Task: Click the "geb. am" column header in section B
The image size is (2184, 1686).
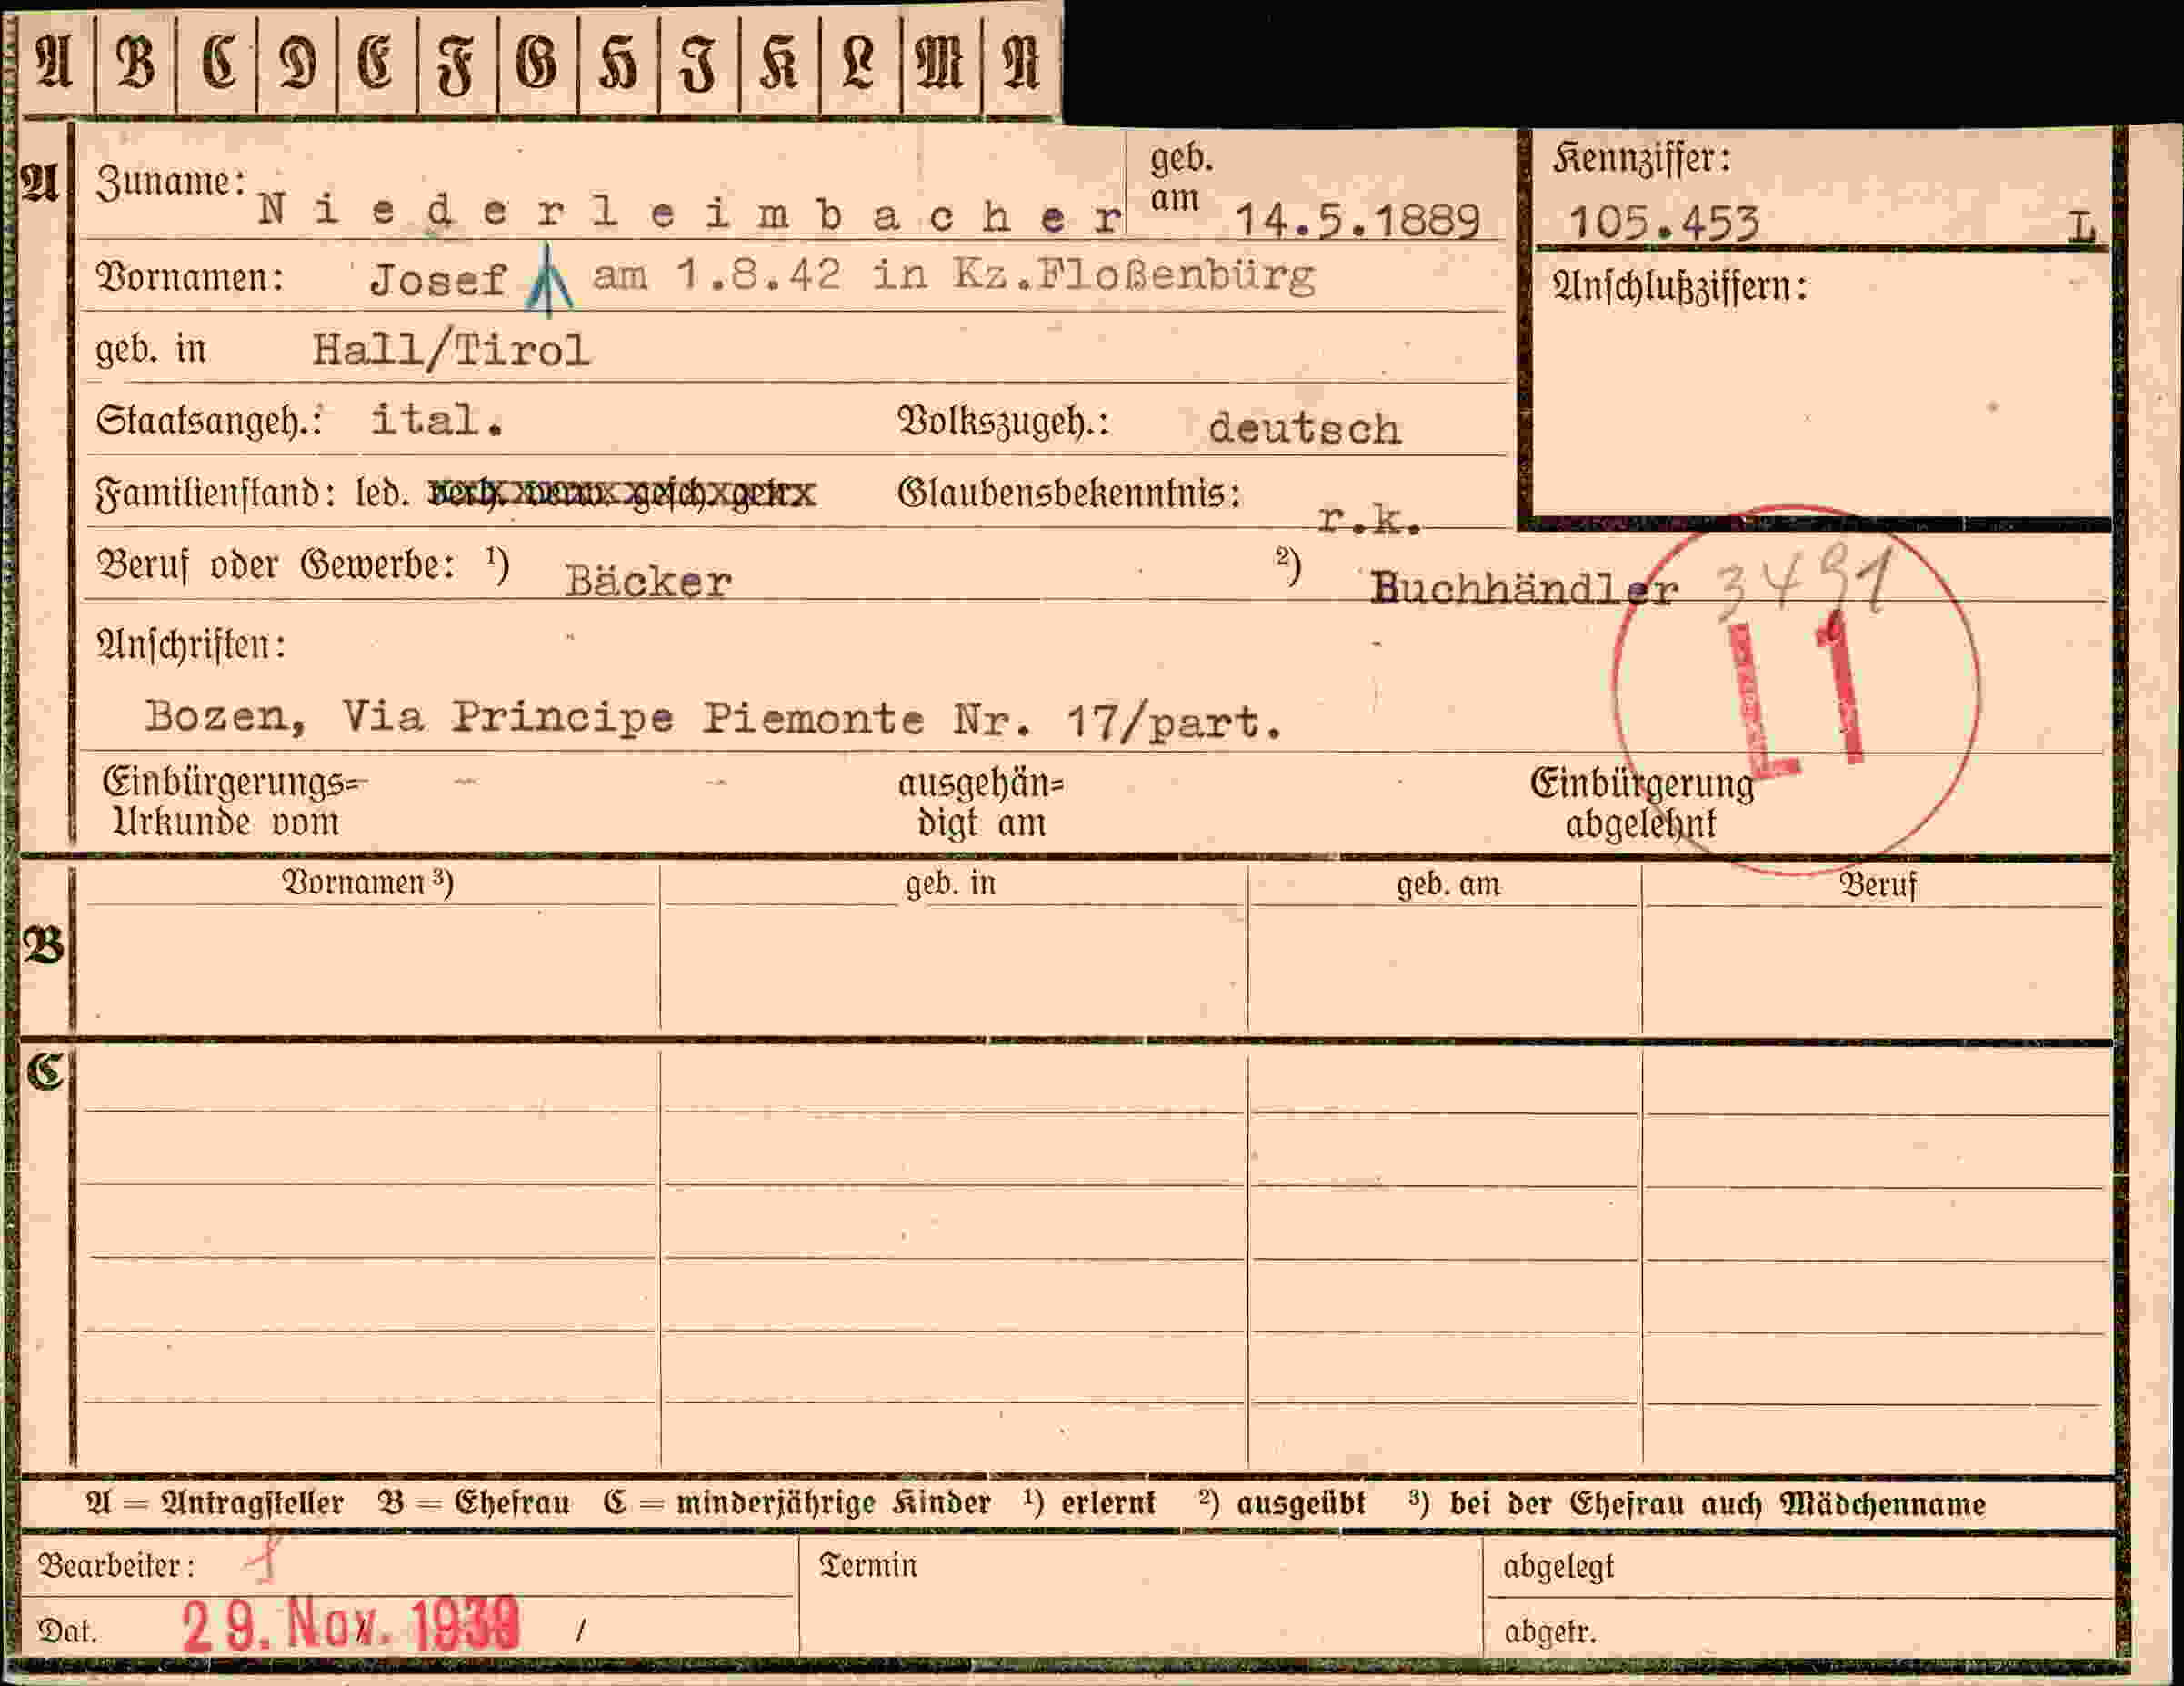Action: (1448, 884)
